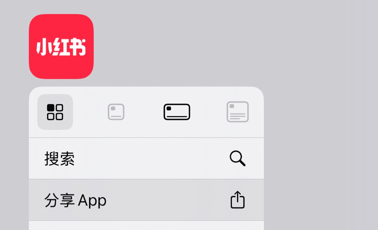
Task: Switch widget layout to medium size
Action: [177, 112]
